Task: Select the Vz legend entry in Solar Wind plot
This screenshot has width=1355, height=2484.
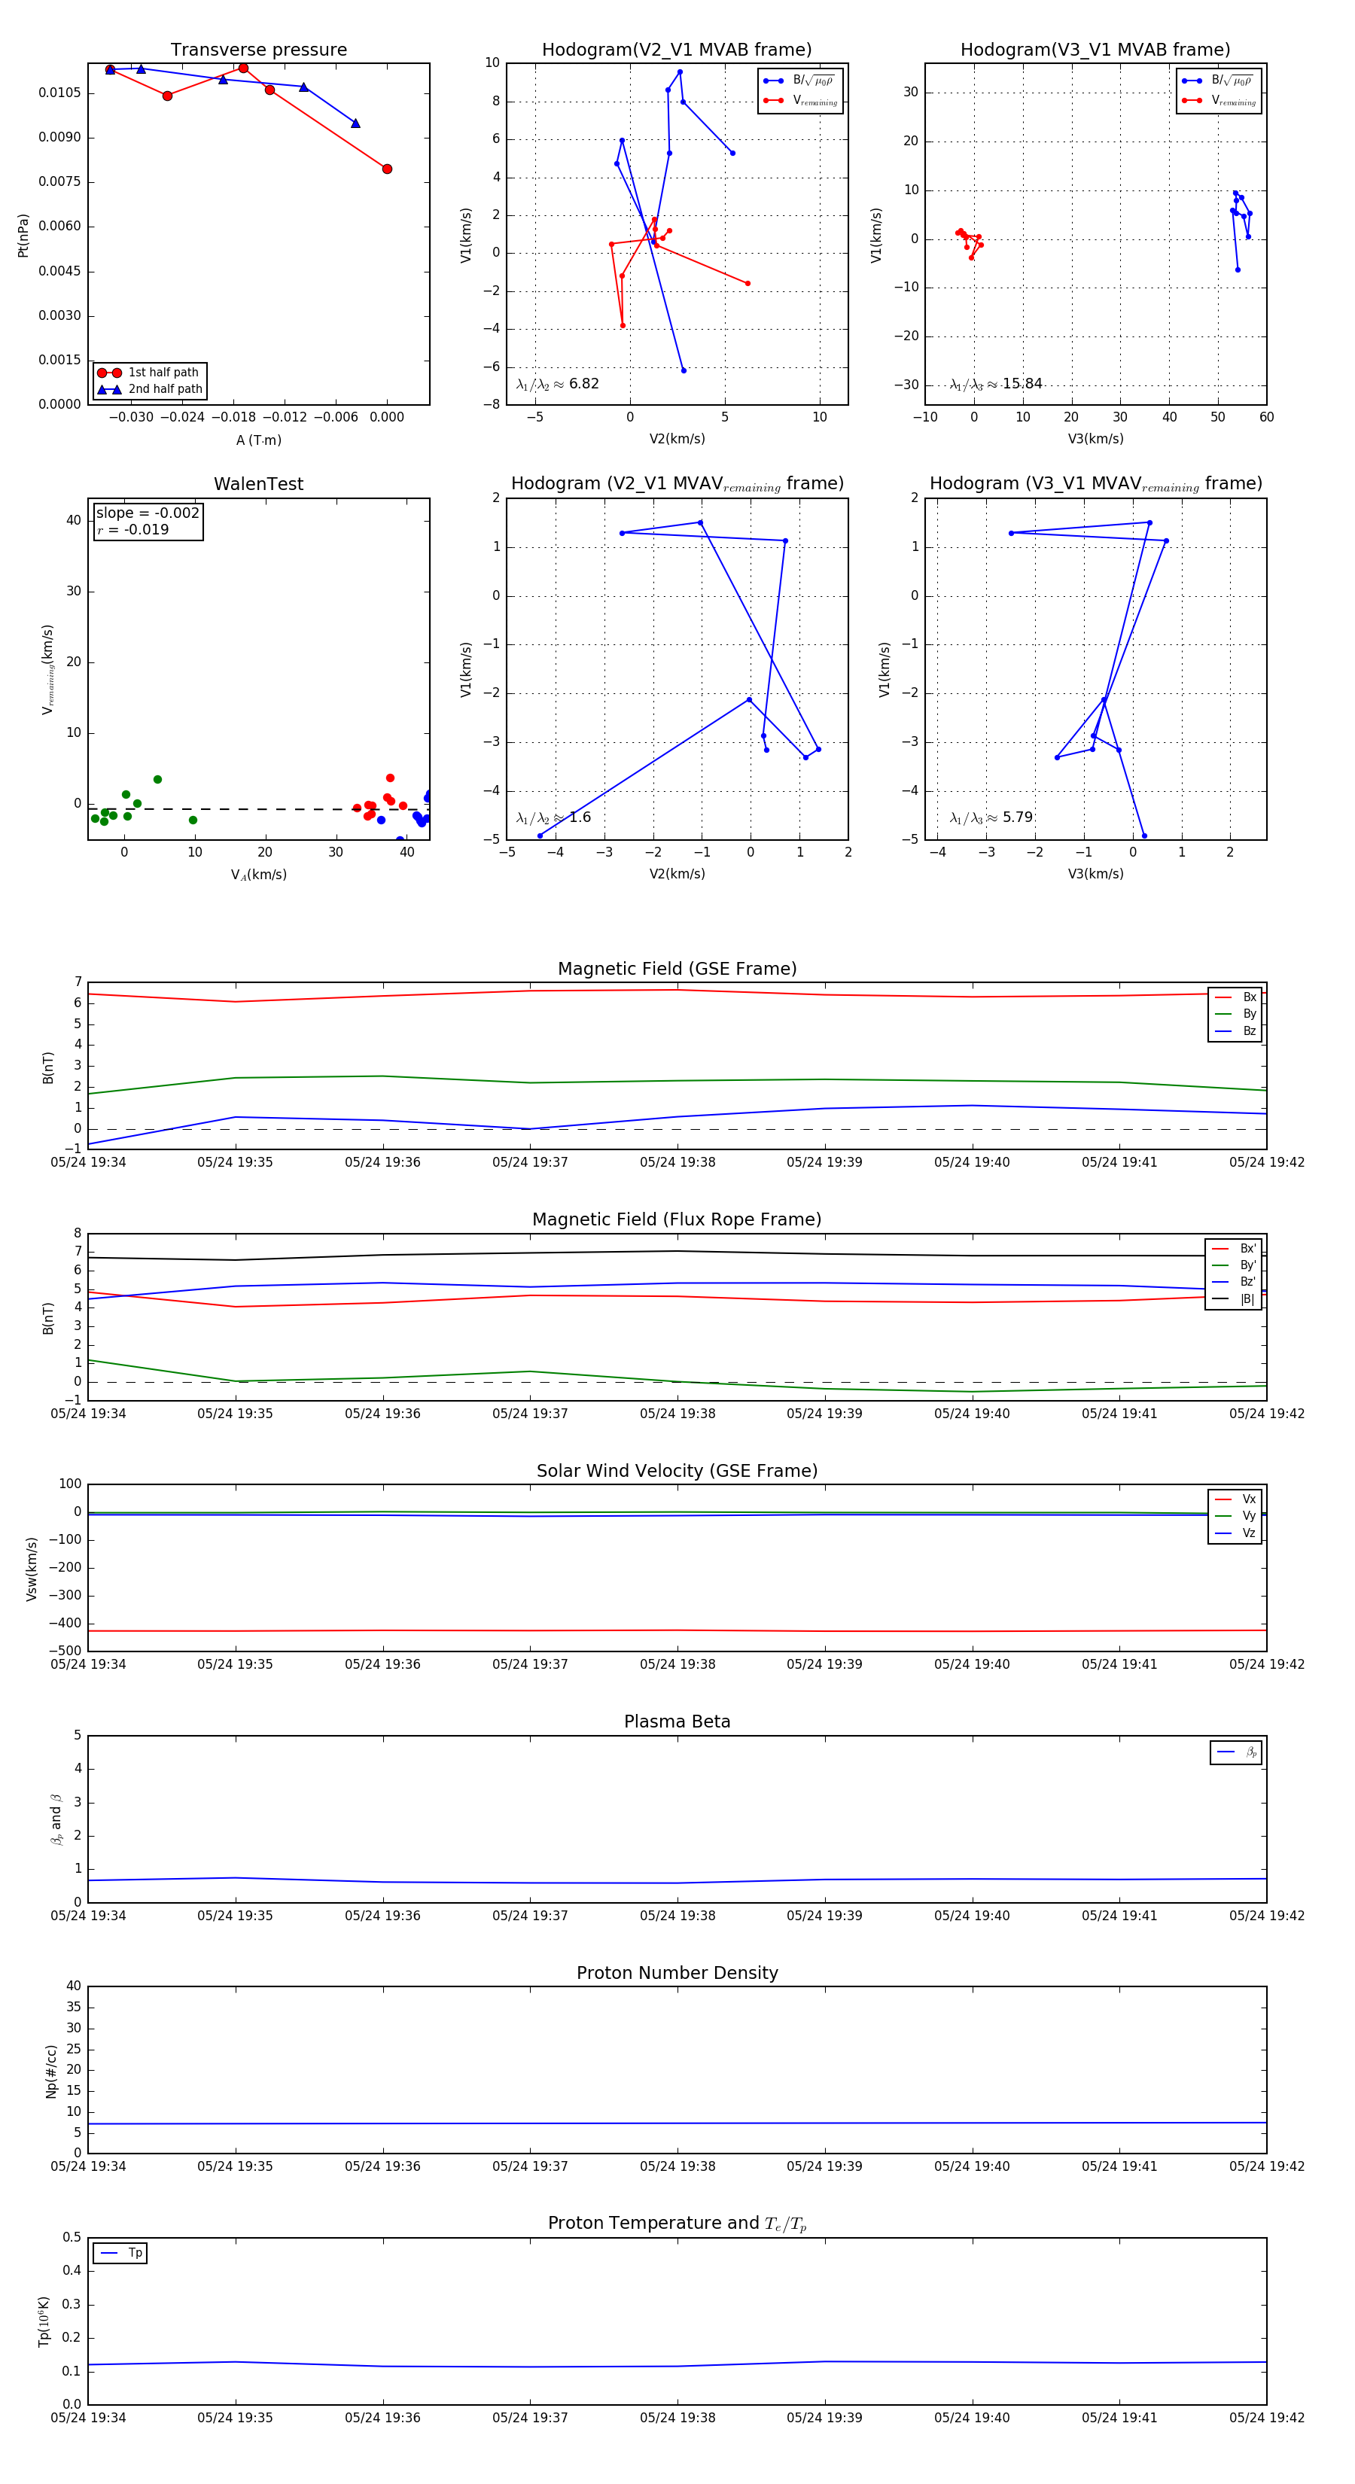Action: 1235,1533
